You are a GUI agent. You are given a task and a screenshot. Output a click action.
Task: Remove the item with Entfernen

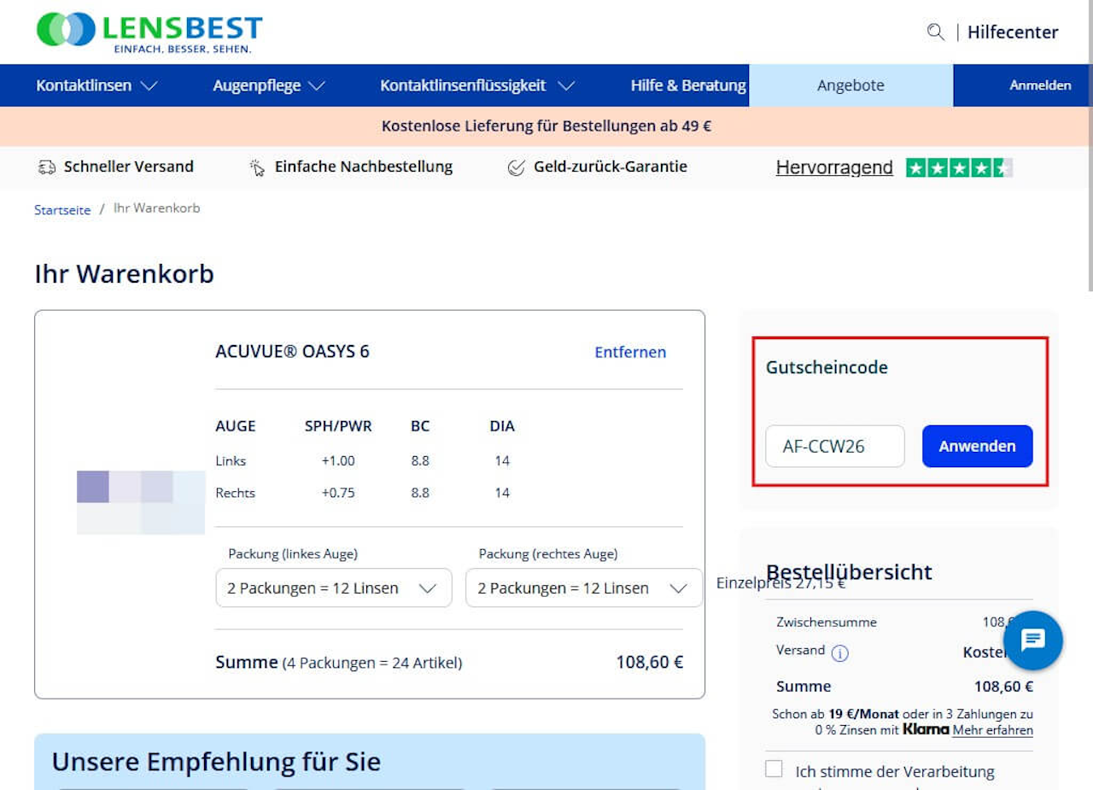(630, 352)
